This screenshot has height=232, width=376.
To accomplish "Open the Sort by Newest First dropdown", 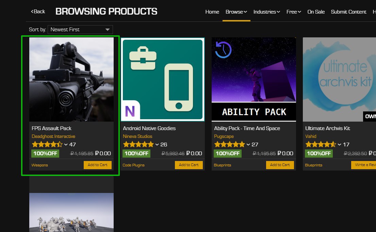I will [80, 30].
